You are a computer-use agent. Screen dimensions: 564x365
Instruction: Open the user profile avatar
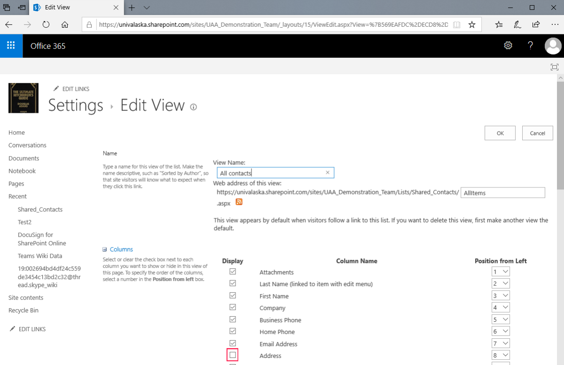click(x=553, y=46)
